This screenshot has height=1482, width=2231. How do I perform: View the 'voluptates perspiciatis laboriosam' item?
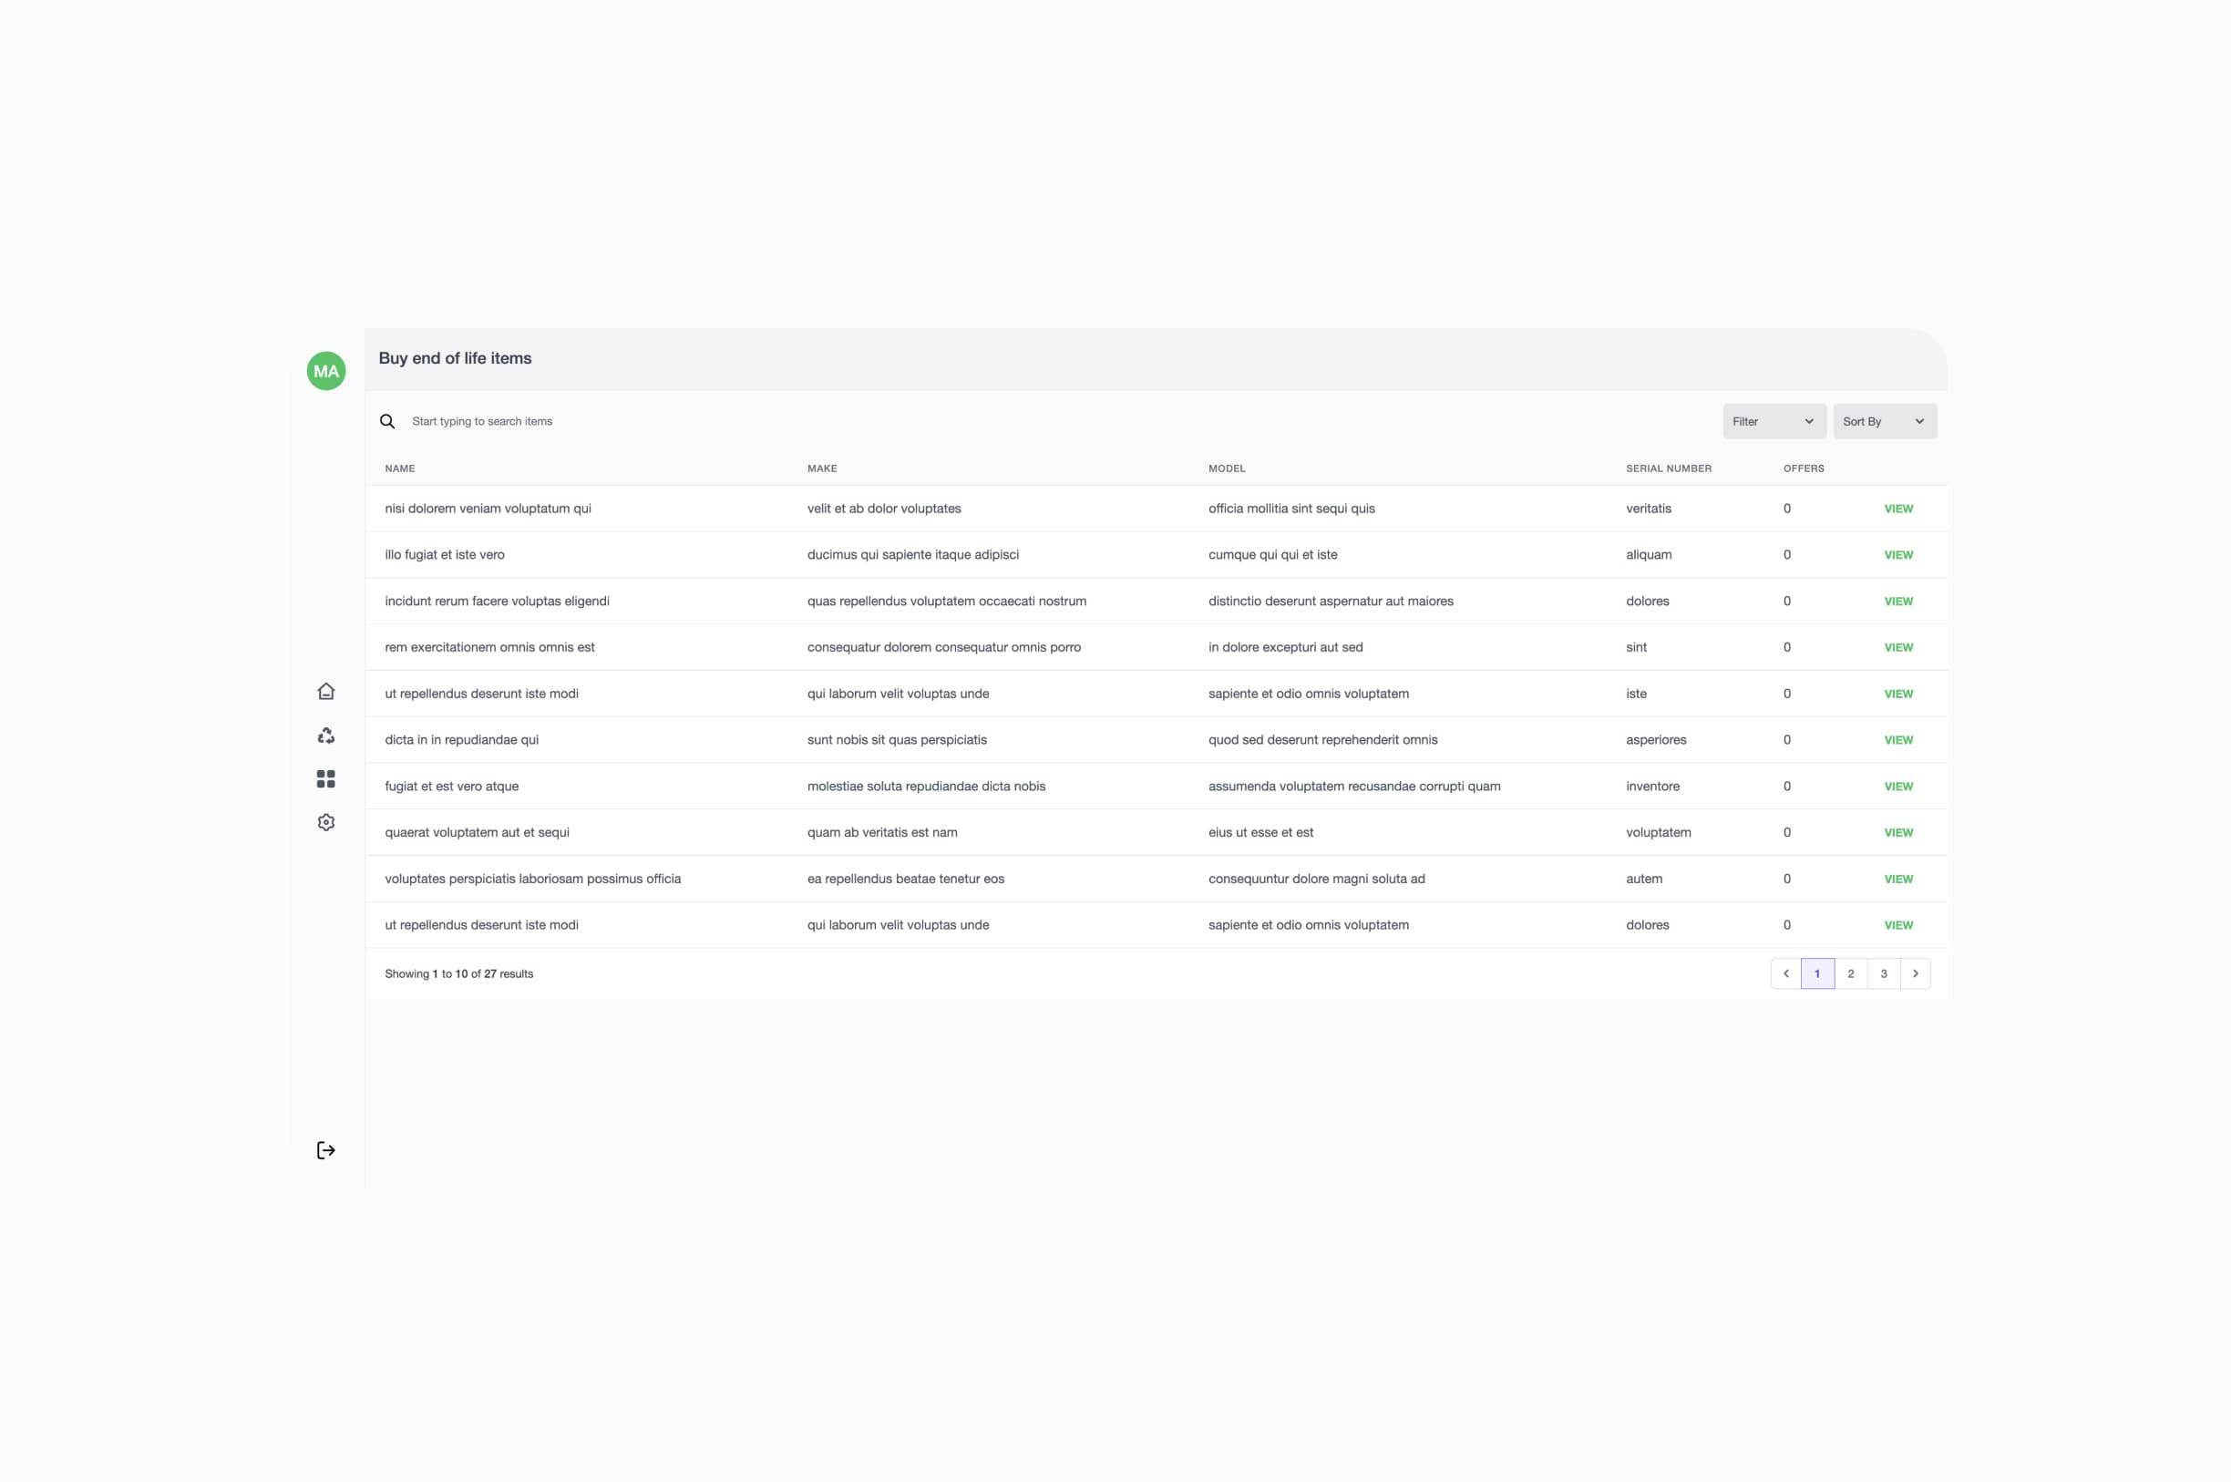[x=1898, y=879]
